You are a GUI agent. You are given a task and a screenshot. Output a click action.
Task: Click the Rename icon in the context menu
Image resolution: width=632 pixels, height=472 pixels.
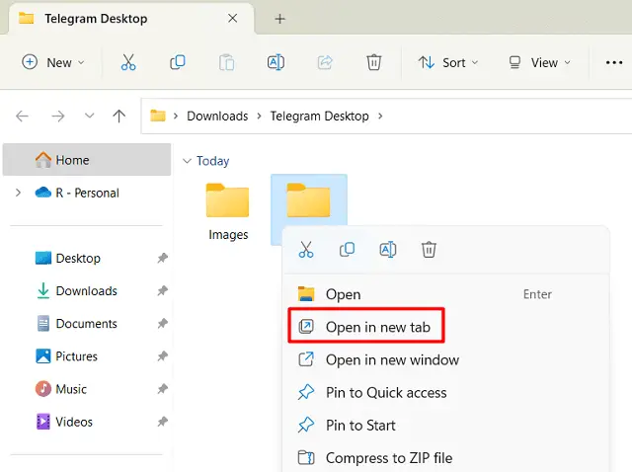[x=388, y=250]
